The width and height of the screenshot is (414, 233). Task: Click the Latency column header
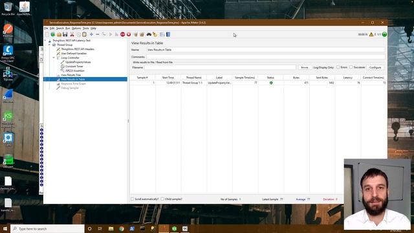click(348, 78)
